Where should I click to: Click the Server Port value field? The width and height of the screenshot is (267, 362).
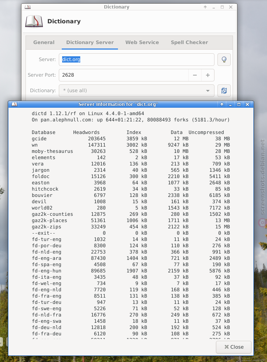tap(124, 75)
